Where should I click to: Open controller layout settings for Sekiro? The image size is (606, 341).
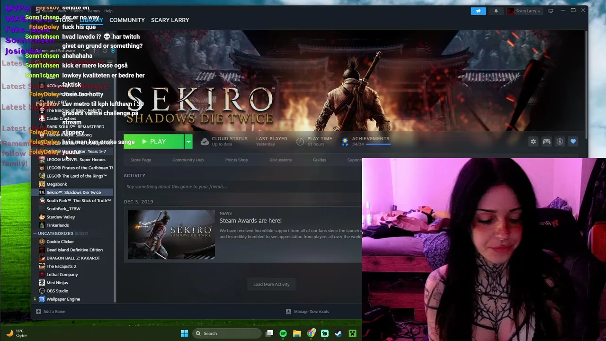tap(546, 142)
